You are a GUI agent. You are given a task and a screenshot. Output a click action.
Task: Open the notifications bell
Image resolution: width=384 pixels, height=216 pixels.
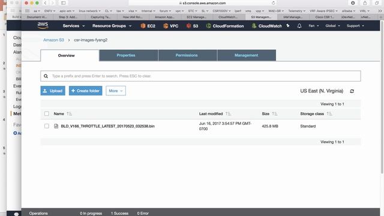pos(299,26)
